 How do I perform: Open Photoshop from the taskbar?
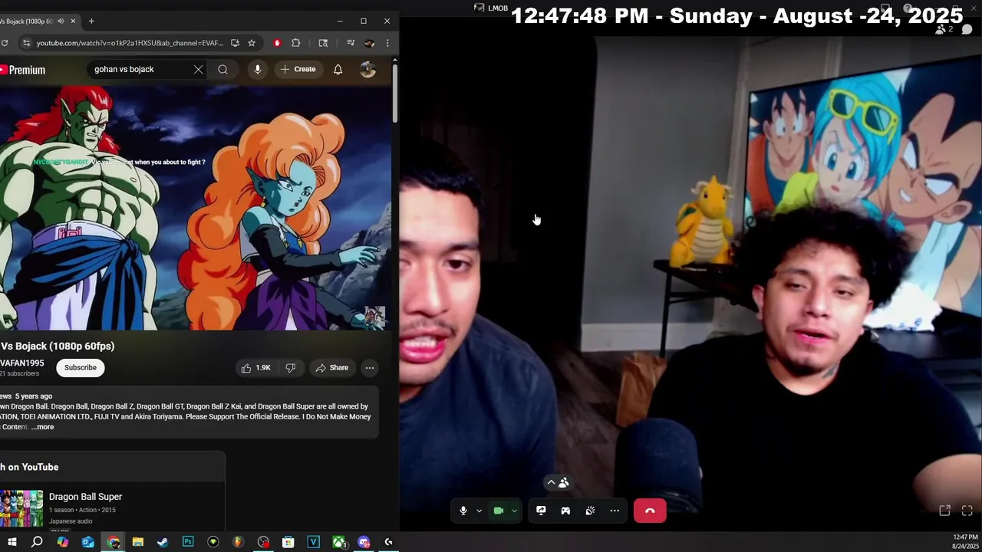pos(188,542)
